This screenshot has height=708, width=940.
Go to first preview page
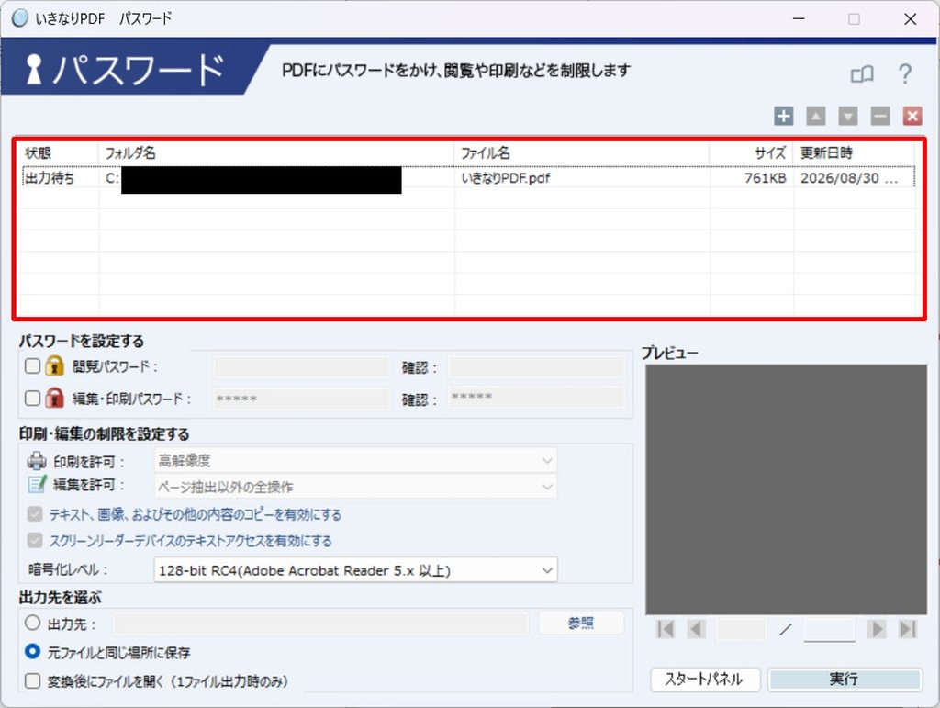click(x=666, y=629)
